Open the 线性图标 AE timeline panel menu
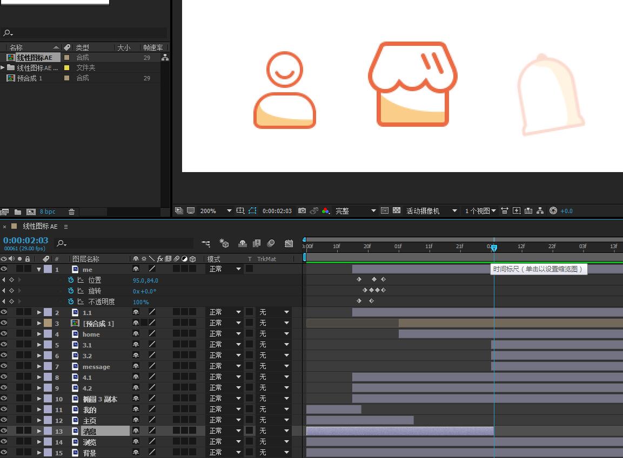The width and height of the screenshot is (623, 458). coord(66,227)
